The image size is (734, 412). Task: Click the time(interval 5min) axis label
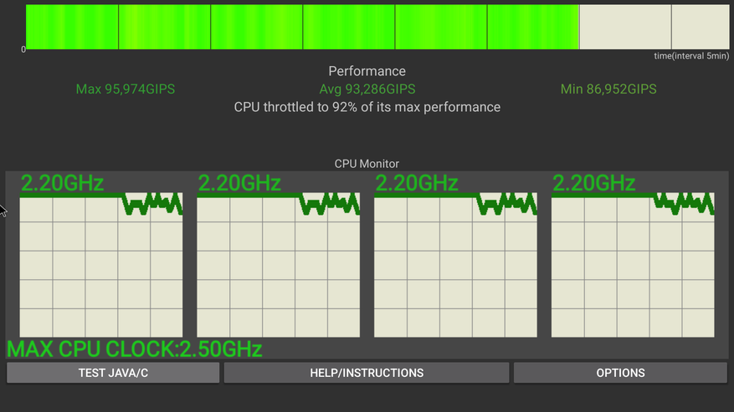coord(691,56)
